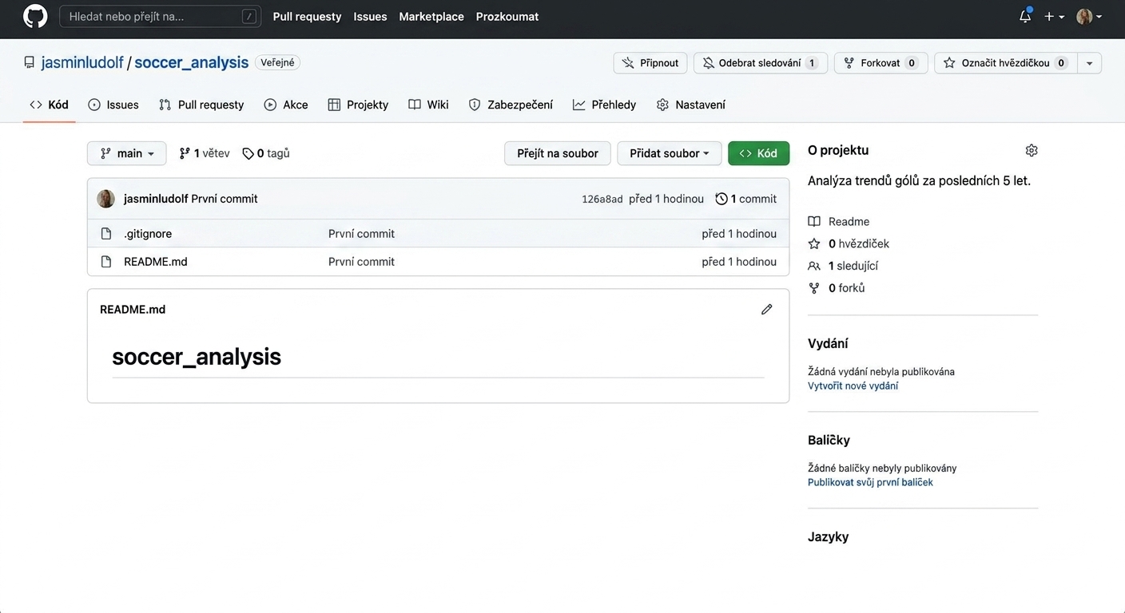The image size is (1125, 613).
Task: Expand the star lists dropdown arrow
Action: coord(1089,63)
